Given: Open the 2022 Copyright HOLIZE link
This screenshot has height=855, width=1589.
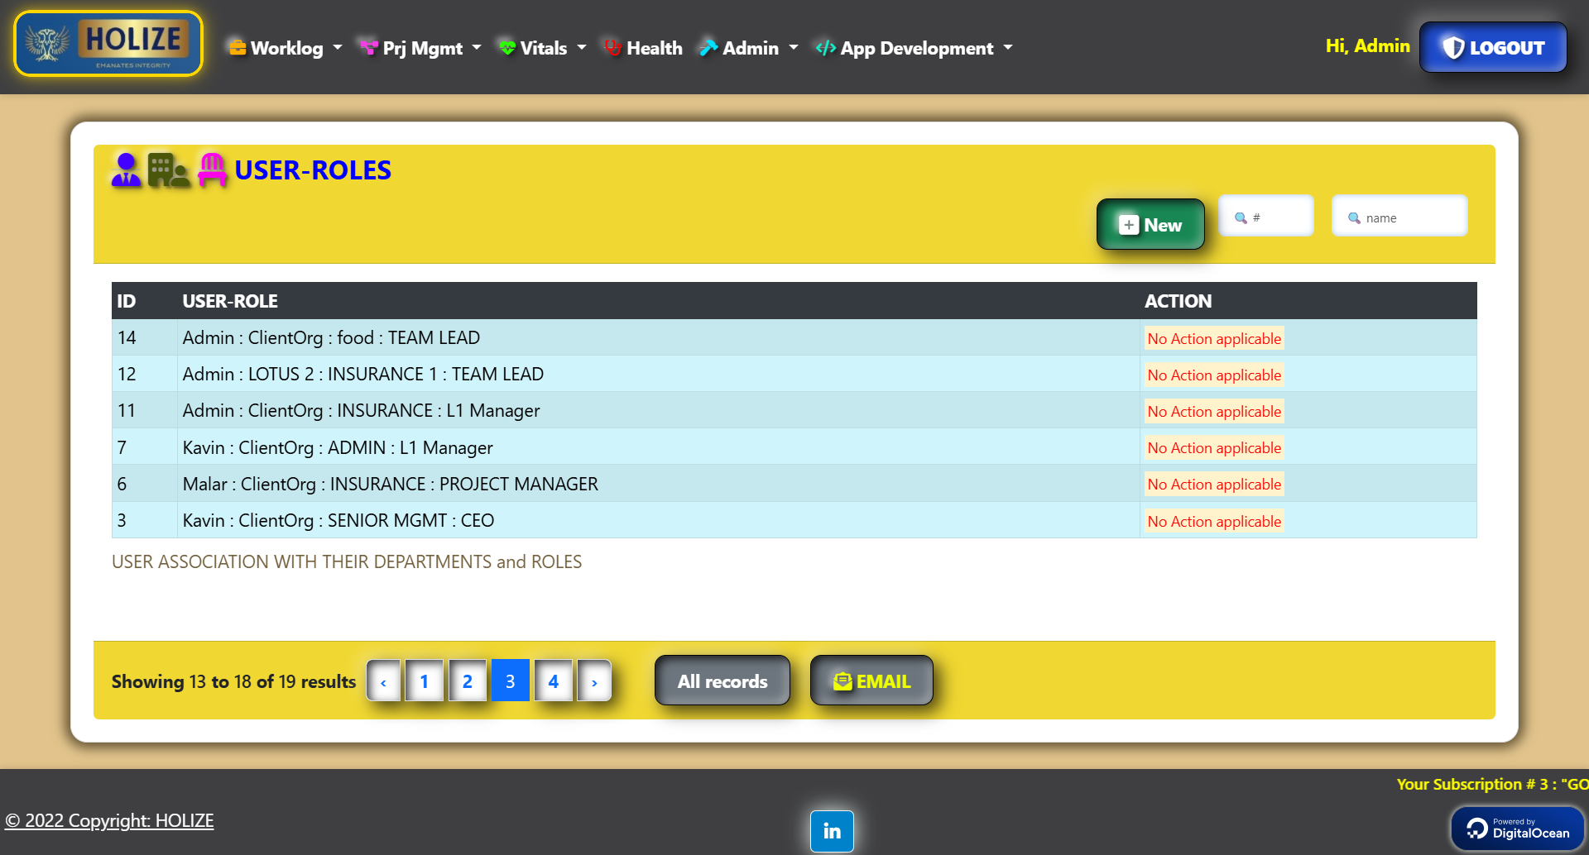Looking at the screenshot, I should pos(109,820).
